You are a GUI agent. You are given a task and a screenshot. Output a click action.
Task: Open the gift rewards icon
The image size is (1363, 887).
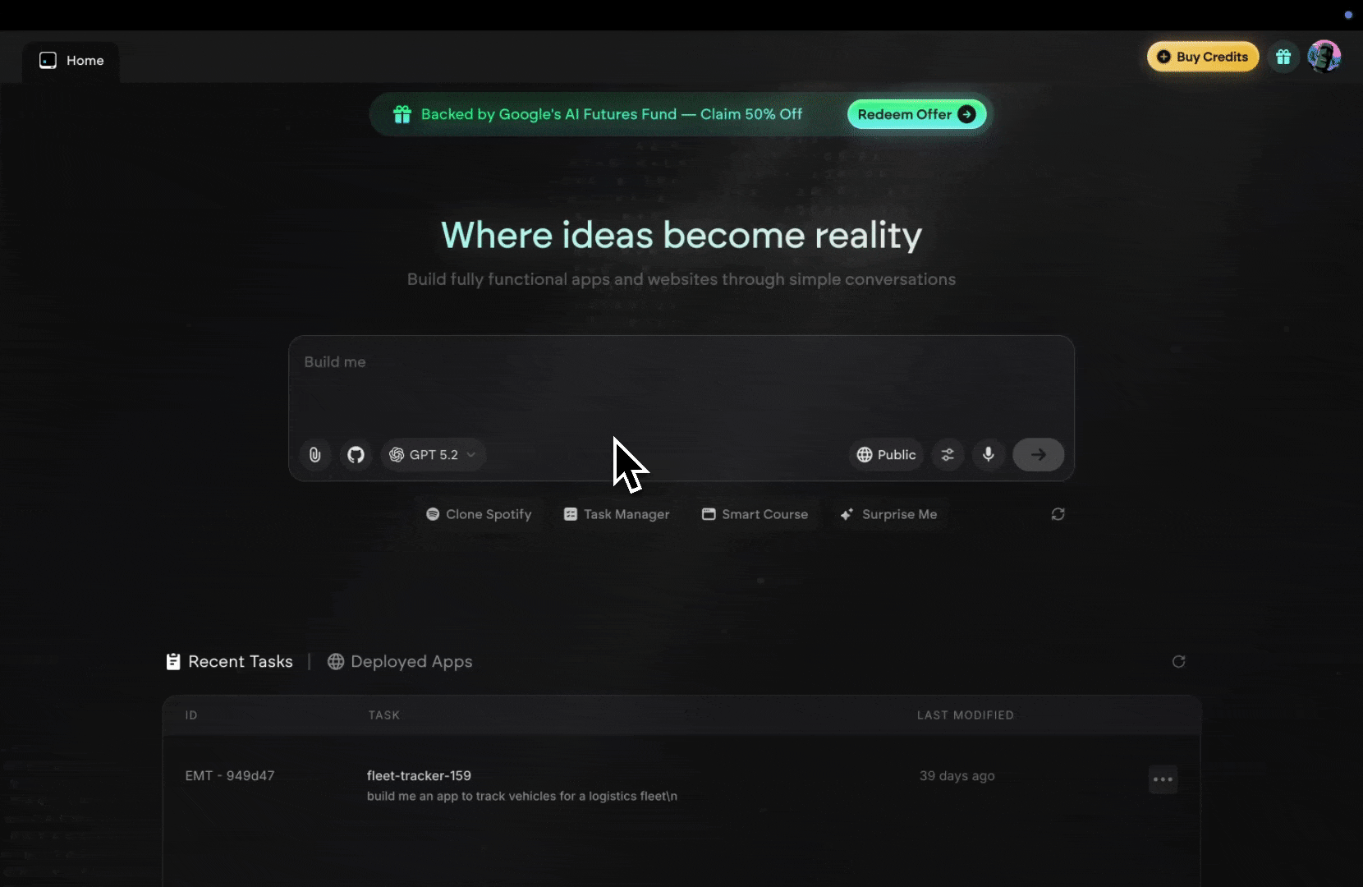(1283, 57)
